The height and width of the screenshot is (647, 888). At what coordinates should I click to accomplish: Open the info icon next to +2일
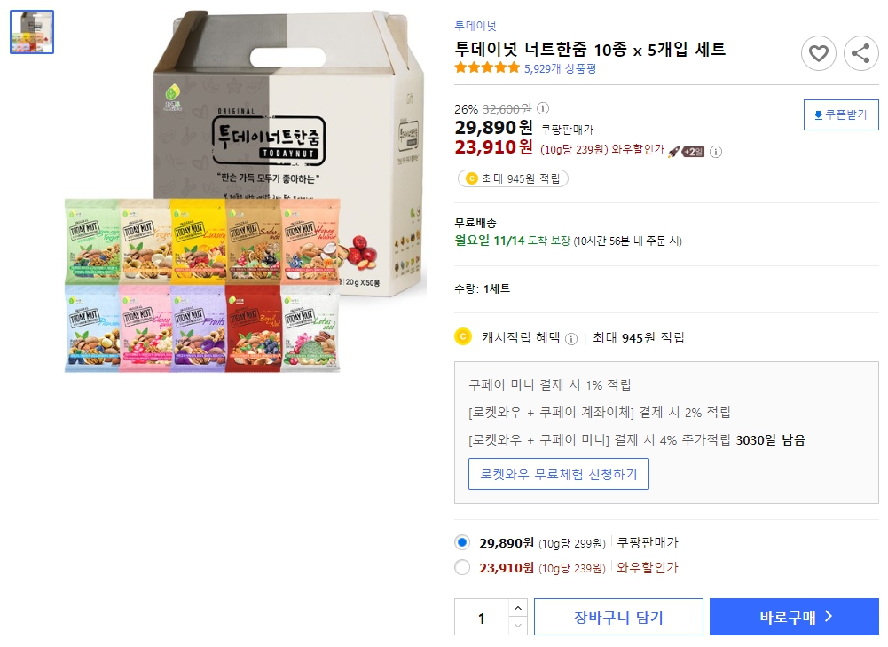(x=717, y=151)
